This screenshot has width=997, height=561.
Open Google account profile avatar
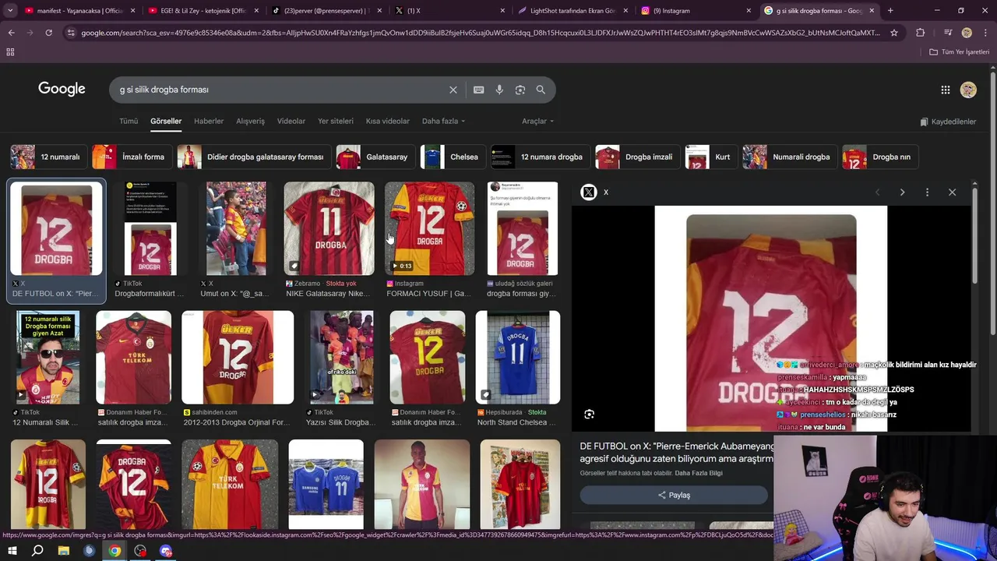point(968,90)
